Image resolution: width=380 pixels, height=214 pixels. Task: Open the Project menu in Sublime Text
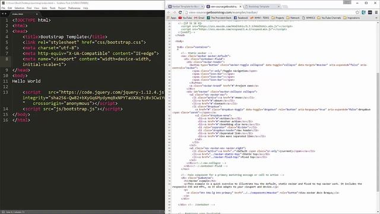pos(62,8)
